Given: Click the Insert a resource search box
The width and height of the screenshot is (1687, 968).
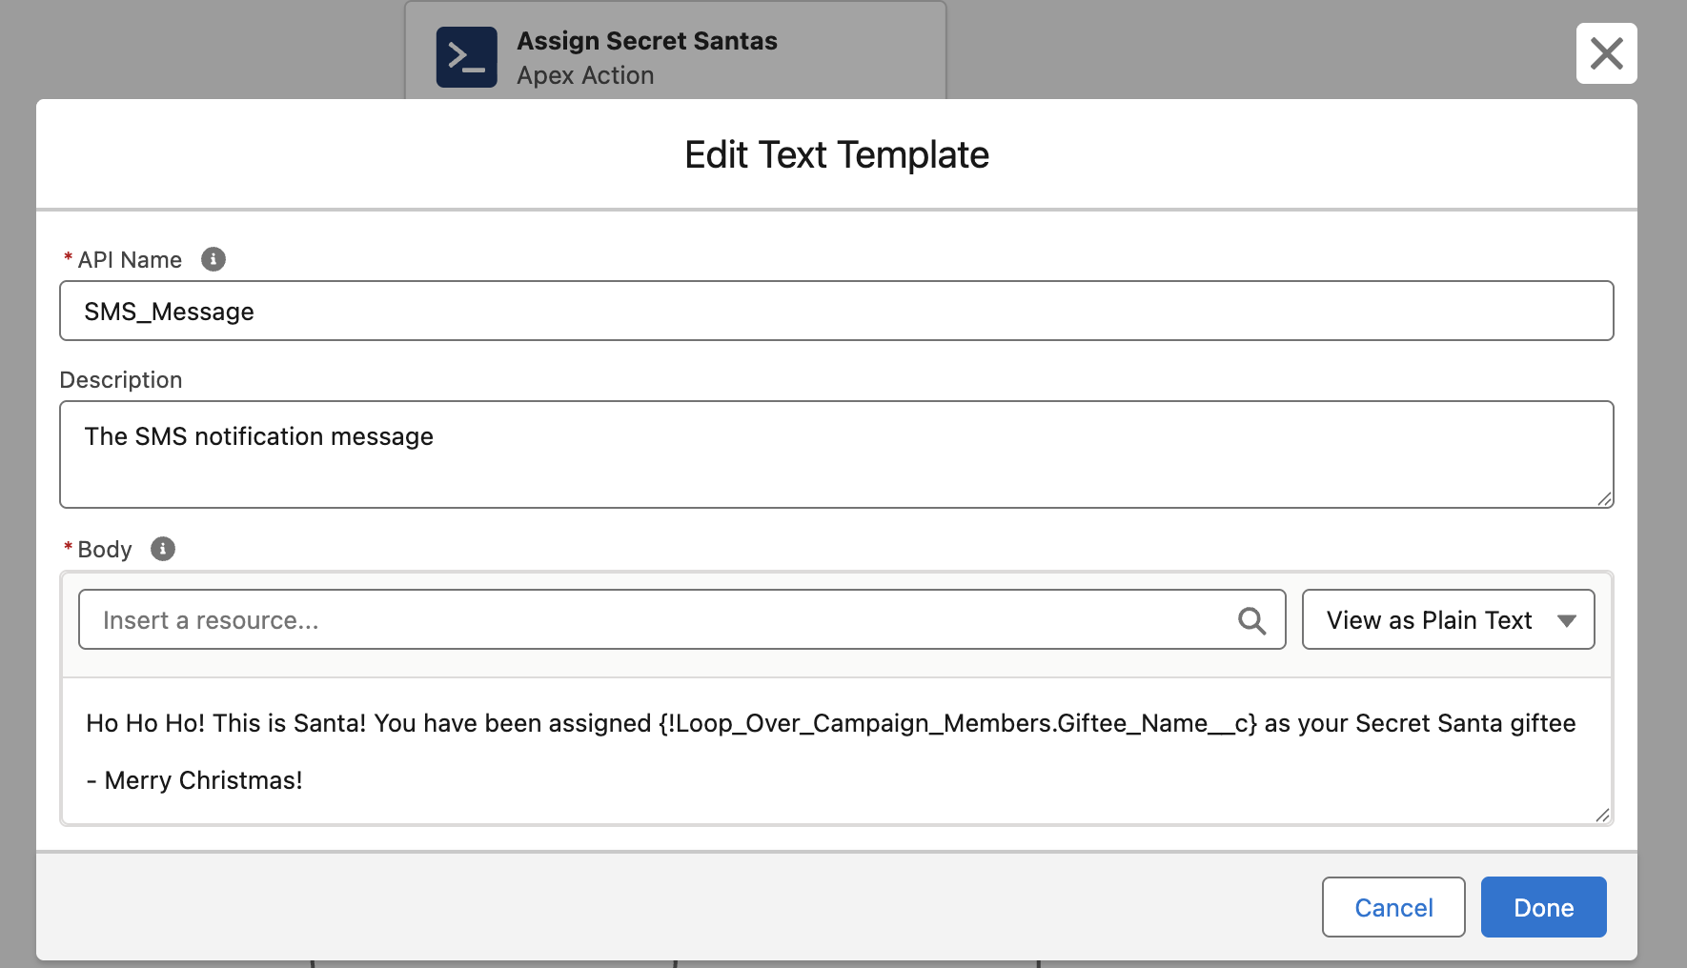Looking at the screenshot, I should pos(658,620).
